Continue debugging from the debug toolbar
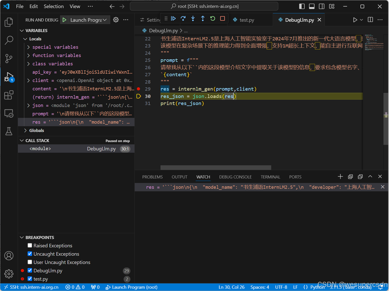 173,18
